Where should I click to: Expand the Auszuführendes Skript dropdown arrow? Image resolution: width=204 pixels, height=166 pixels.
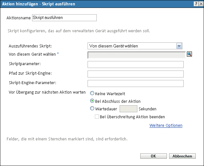coord(179,46)
